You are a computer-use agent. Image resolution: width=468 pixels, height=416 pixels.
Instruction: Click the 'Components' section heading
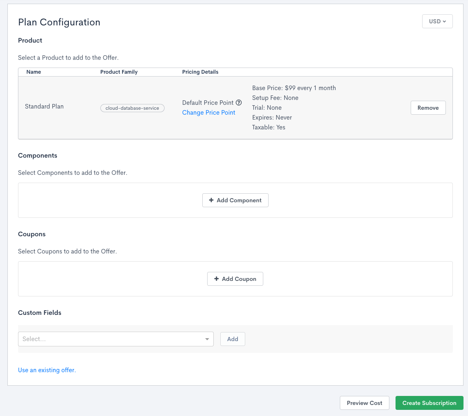coord(38,156)
